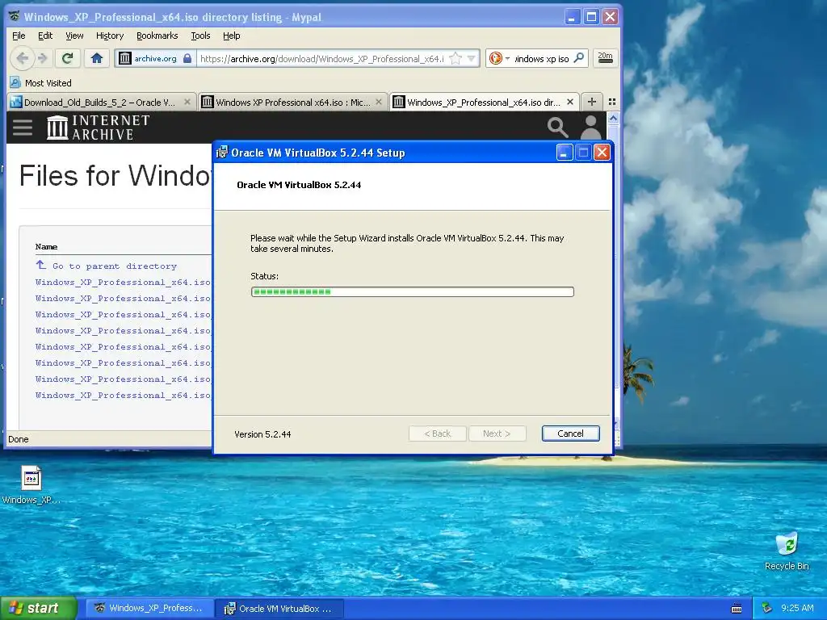Screen dimensions: 827x620
Task: Open the Most Visited bookmarks folder
Action: pos(41,83)
